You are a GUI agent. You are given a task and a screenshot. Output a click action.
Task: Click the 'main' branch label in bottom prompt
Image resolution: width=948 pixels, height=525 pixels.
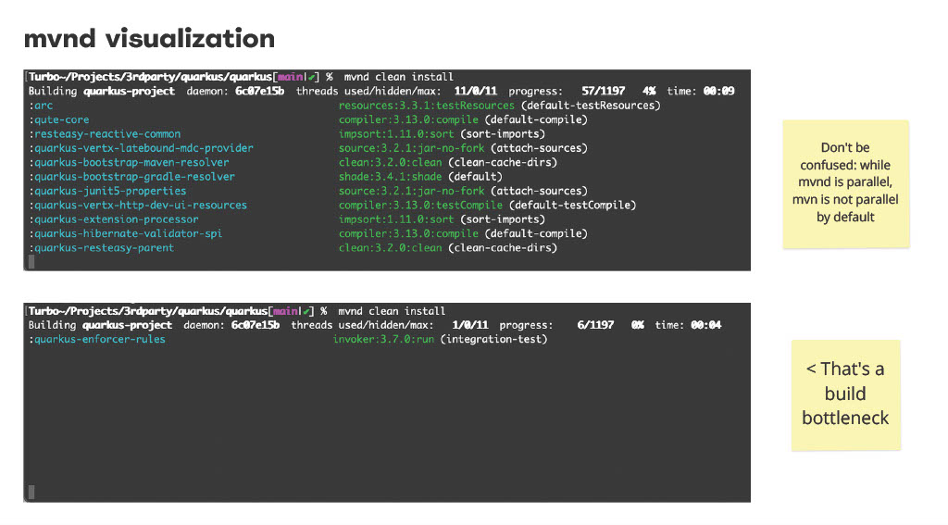[x=285, y=311]
